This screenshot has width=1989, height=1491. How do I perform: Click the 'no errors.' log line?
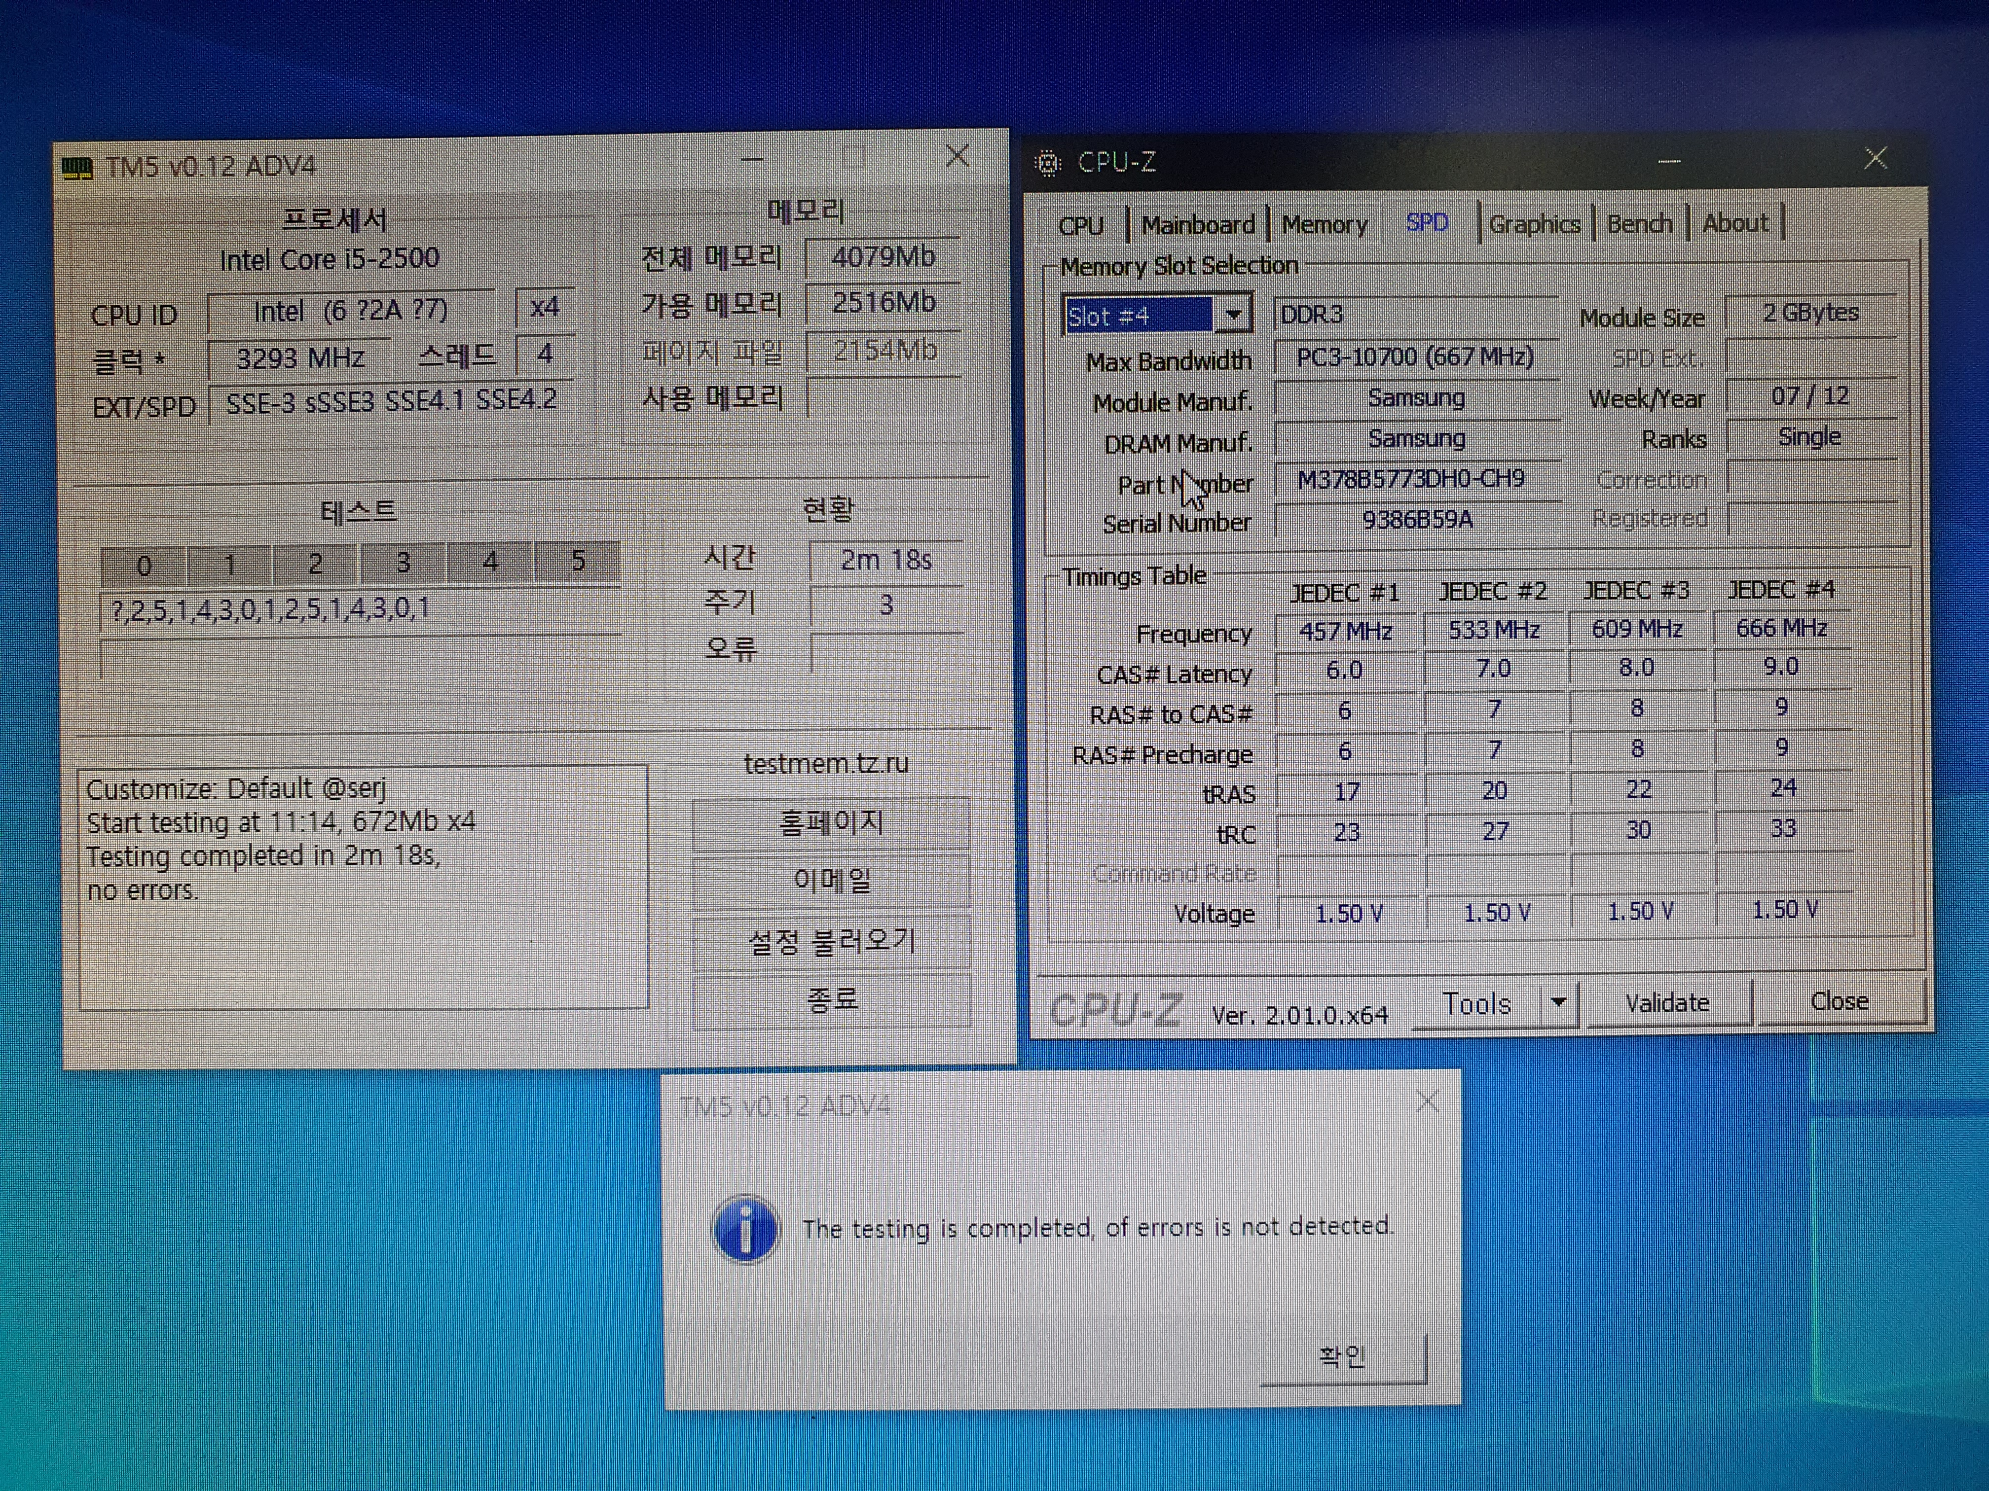click(142, 890)
